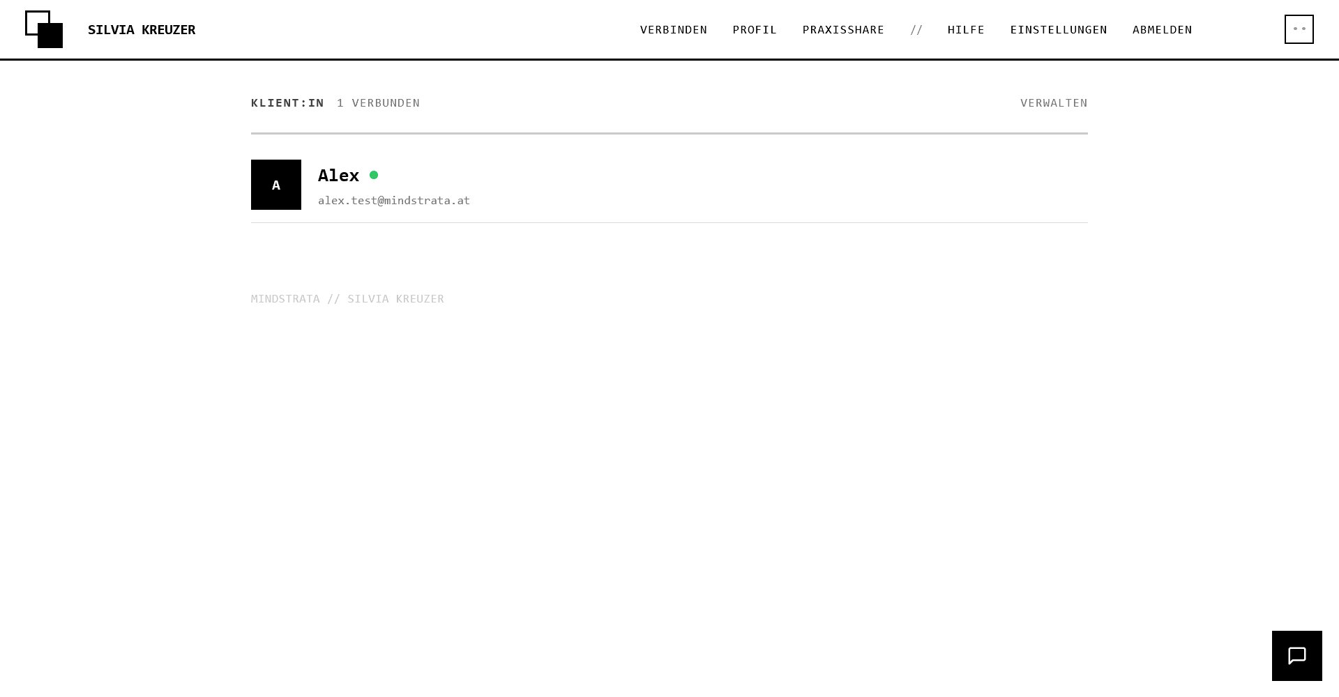Open the Verbinden menu item
The image size is (1339, 697).
(674, 30)
